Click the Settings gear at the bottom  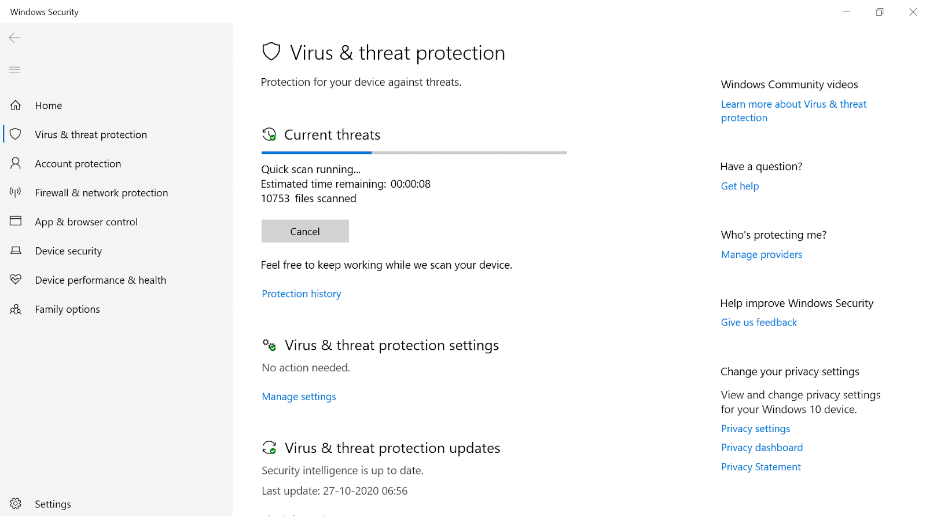point(15,503)
